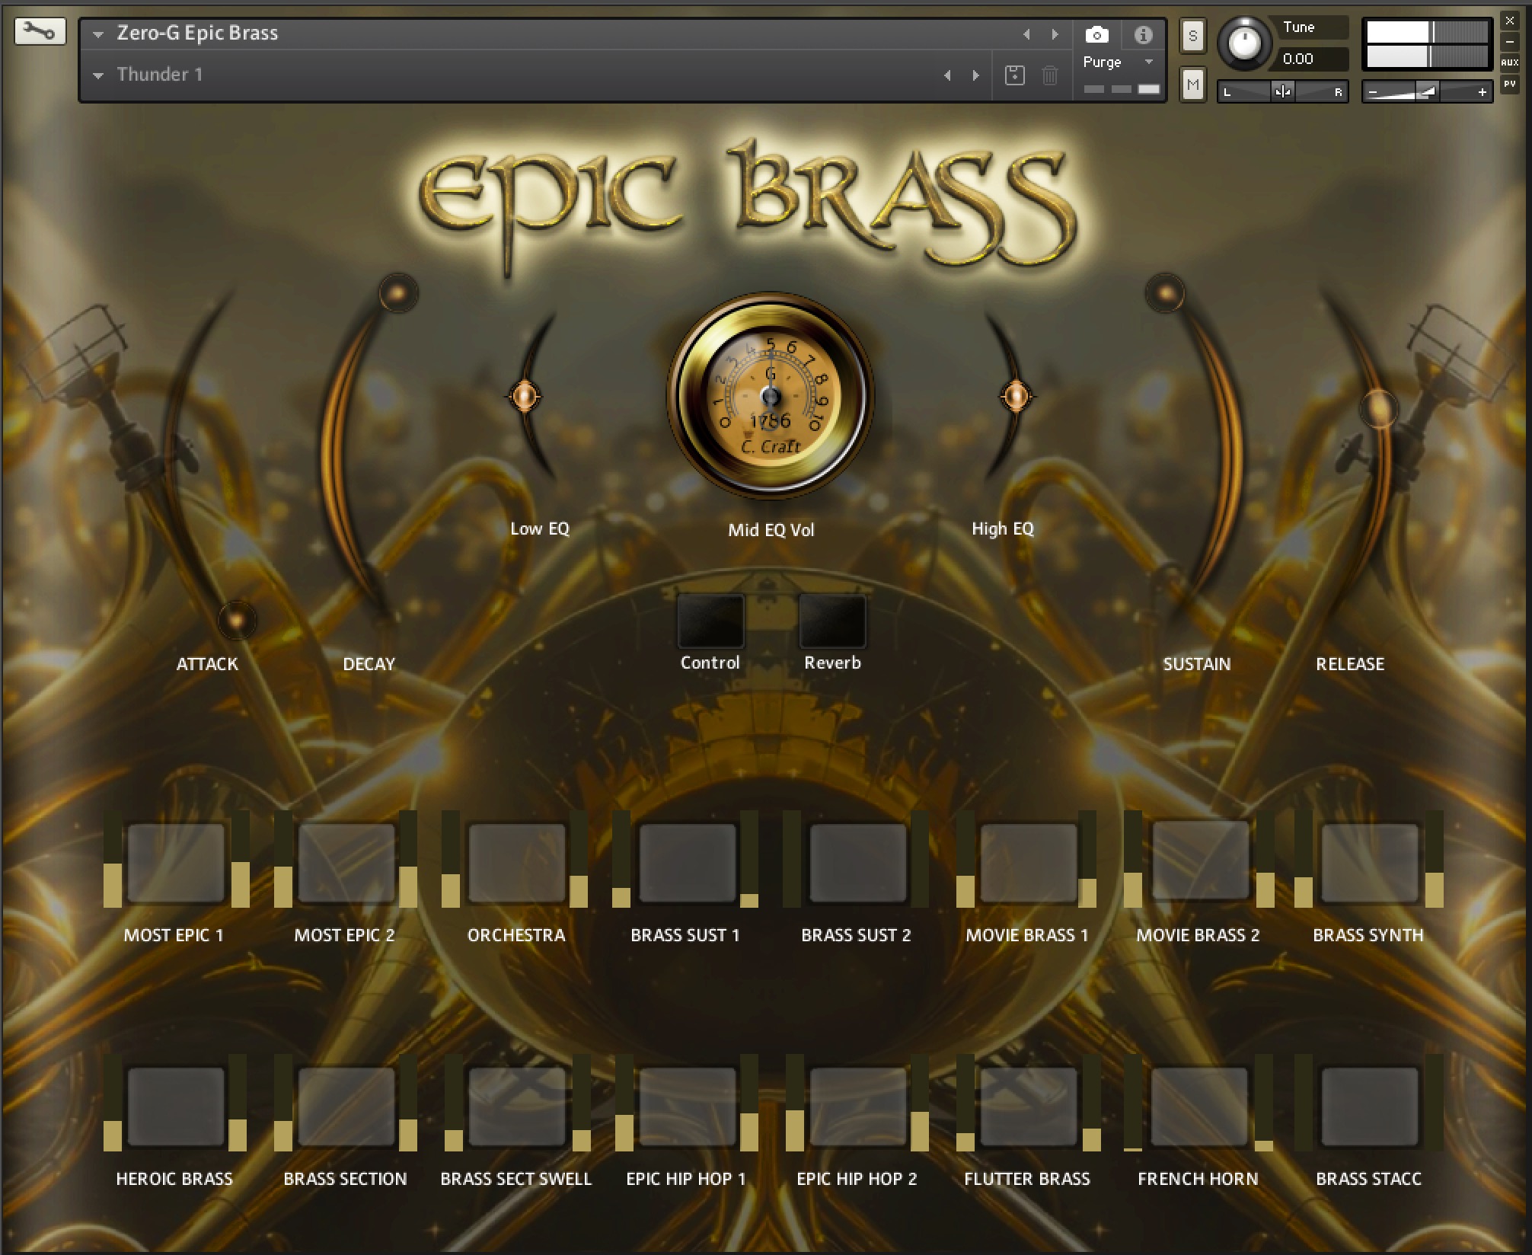Select the BRASS SECT SWELL pad

click(x=517, y=1107)
